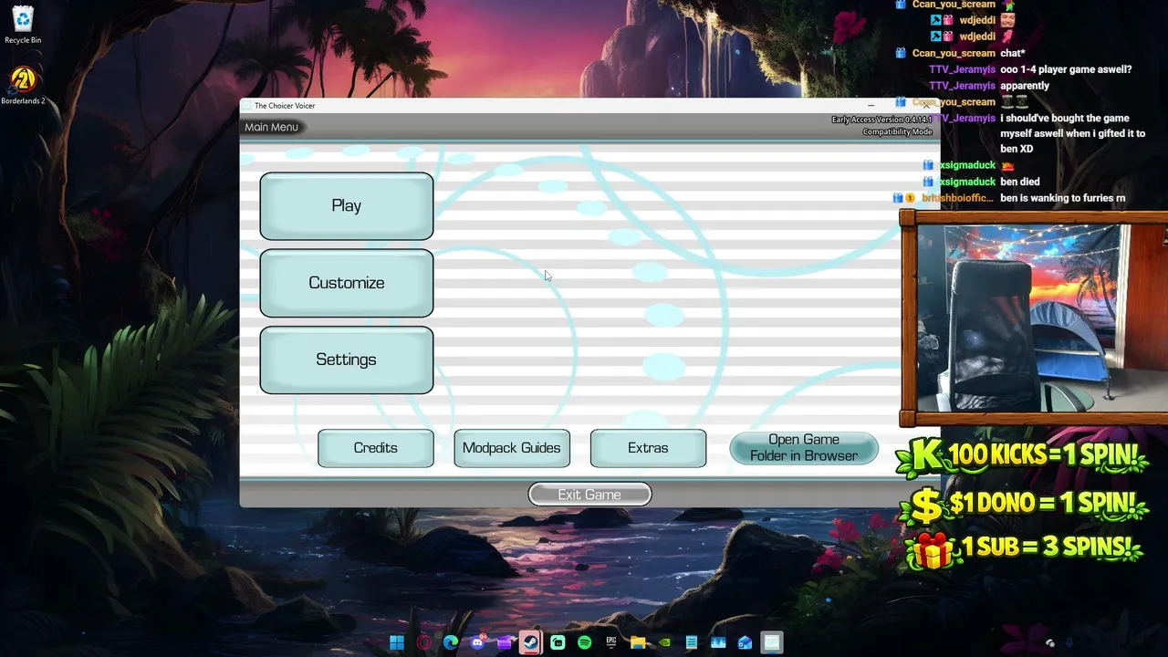The height and width of the screenshot is (657, 1168).
Task: Click 'The Choicer Voicer' window title
Action: [285, 106]
